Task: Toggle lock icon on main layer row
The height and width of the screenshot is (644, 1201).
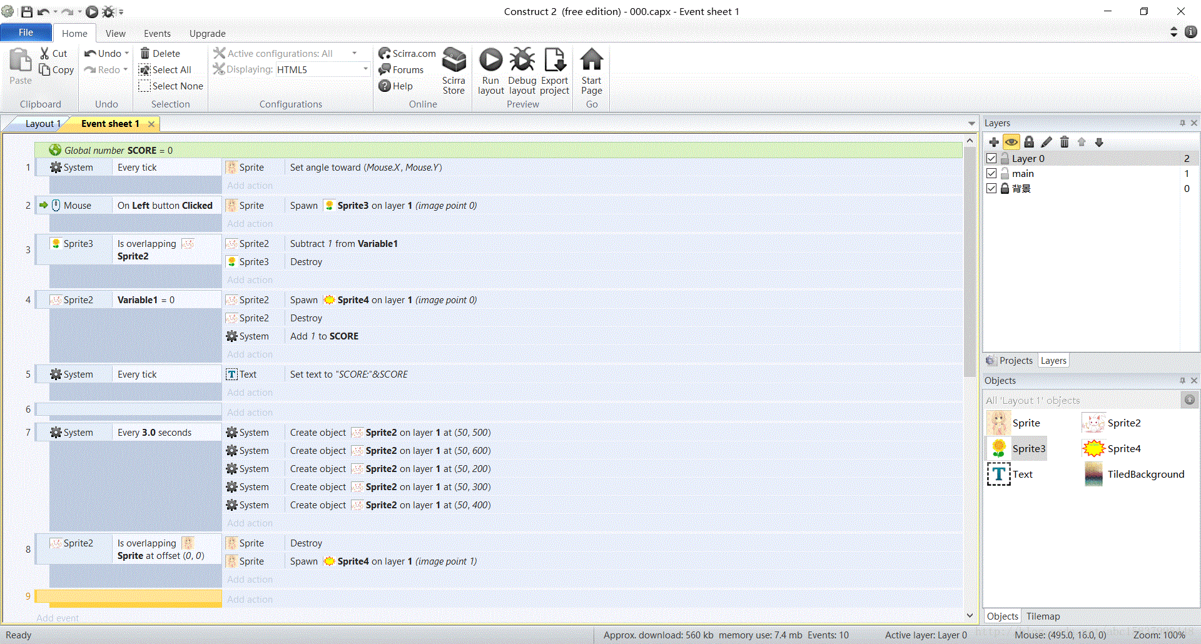Action: point(1005,173)
